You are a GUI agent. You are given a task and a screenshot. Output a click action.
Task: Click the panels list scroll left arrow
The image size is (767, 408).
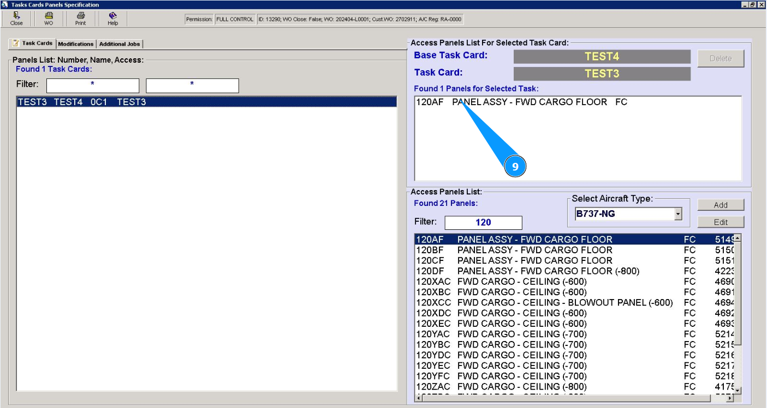[x=419, y=398]
